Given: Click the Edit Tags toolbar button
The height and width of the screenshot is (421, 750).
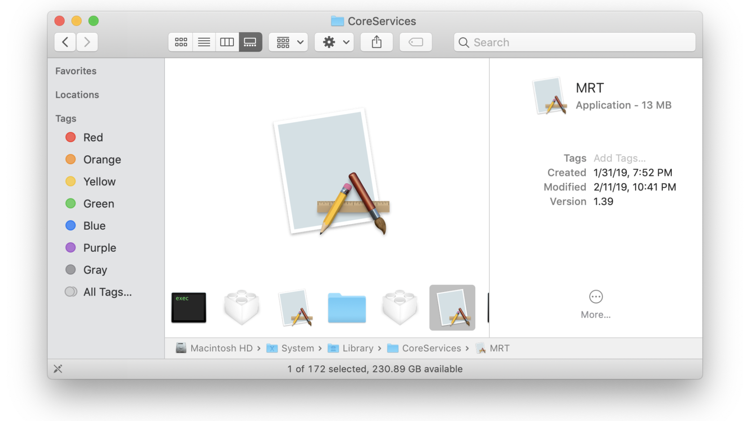Looking at the screenshot, I should [x=416, y=42].
